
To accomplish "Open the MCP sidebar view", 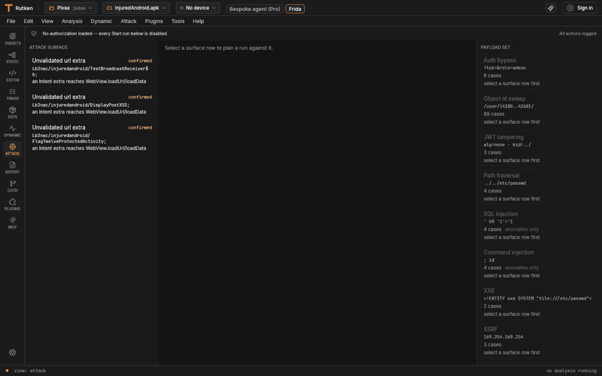I will coord(13,223).
